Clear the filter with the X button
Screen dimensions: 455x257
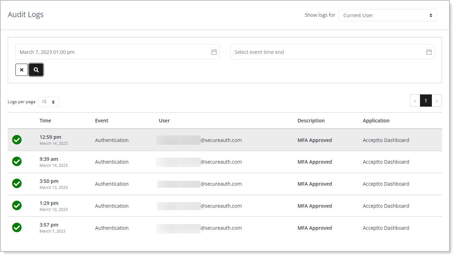[x=22, y=70]
